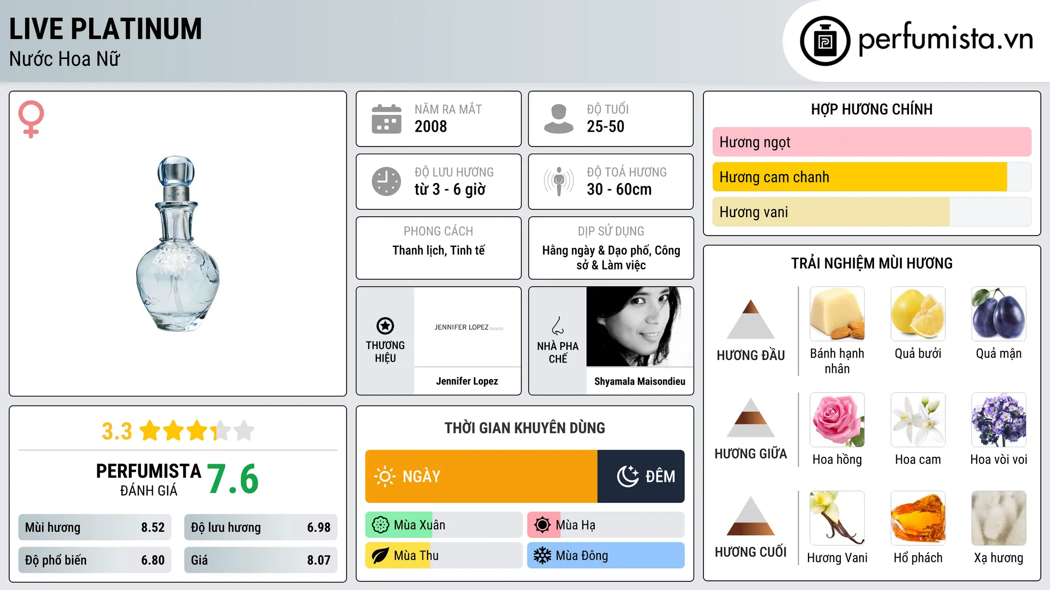Click the Hợp hương chính heading
This screenshot has height=590, width=1050.
click(872, 109)
